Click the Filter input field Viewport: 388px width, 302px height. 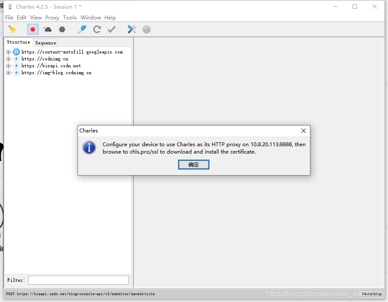[79, 280]
